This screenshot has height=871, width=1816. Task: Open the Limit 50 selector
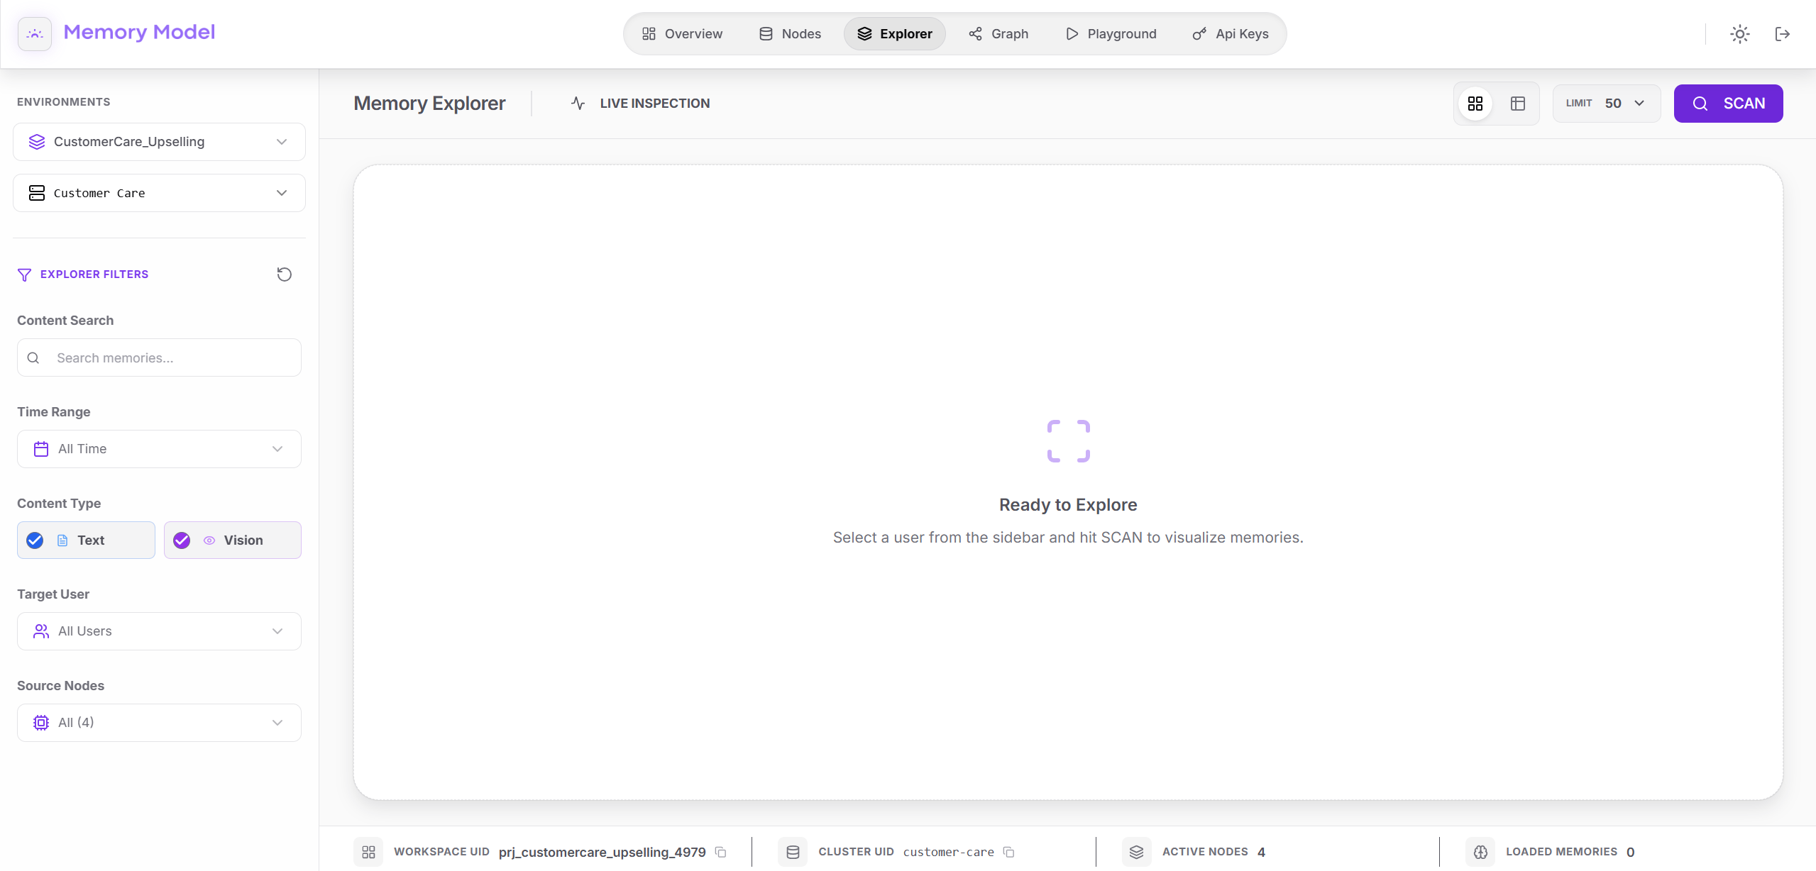(x=1606, y=104)
